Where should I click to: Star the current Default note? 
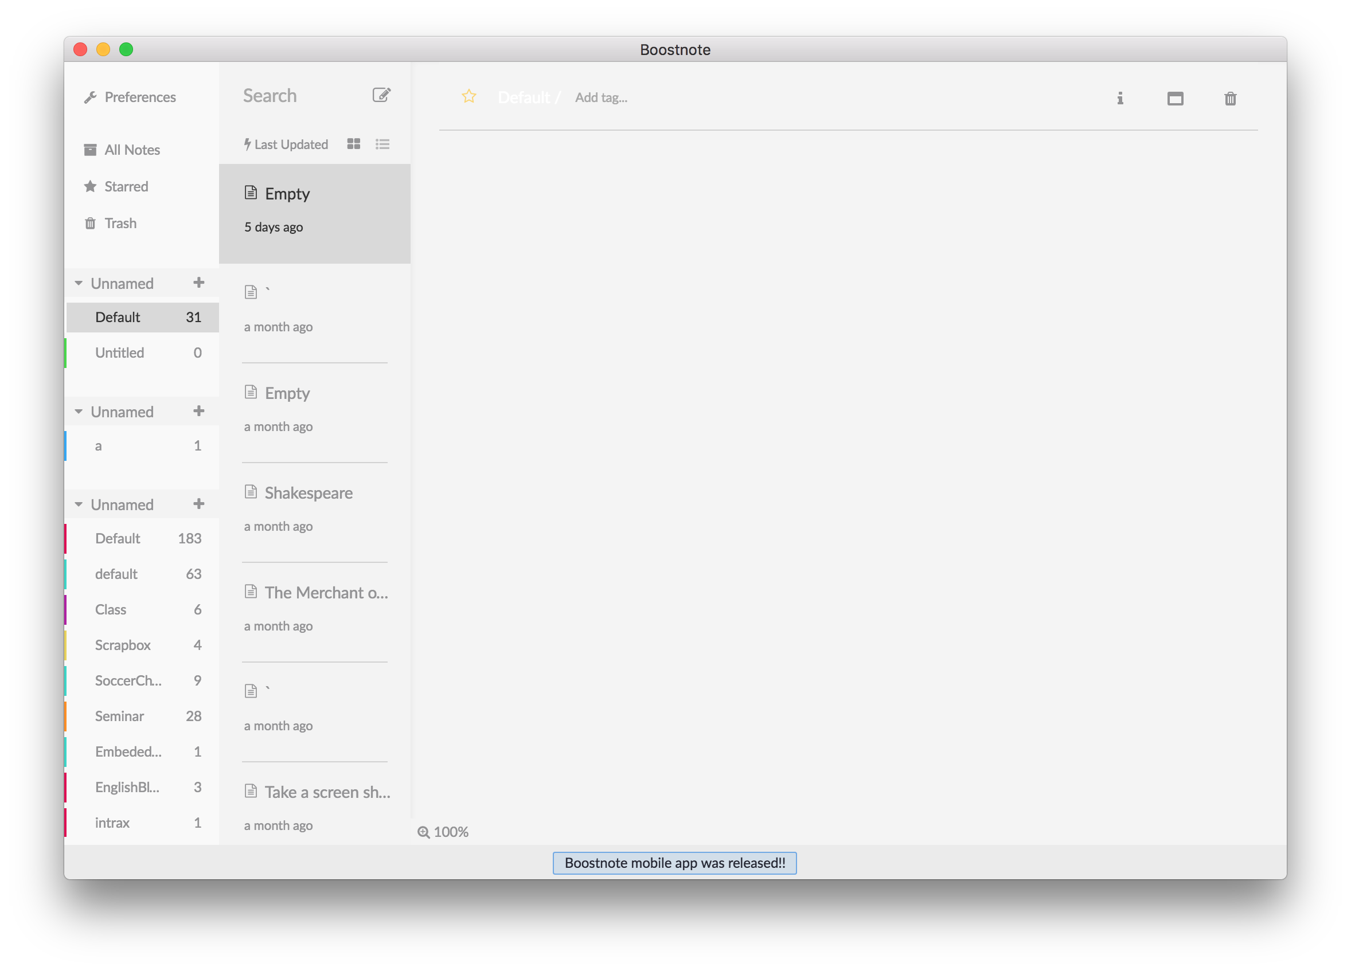pos(469,96)
